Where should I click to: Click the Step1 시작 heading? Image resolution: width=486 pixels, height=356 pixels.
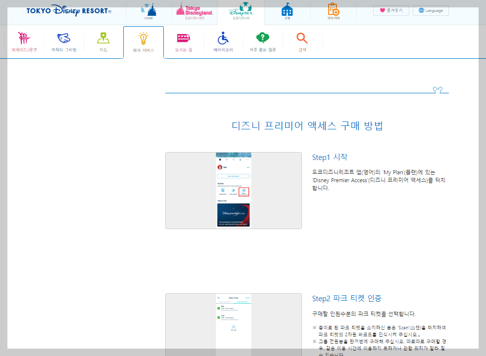pyautogui.click(x=330, y=157)
